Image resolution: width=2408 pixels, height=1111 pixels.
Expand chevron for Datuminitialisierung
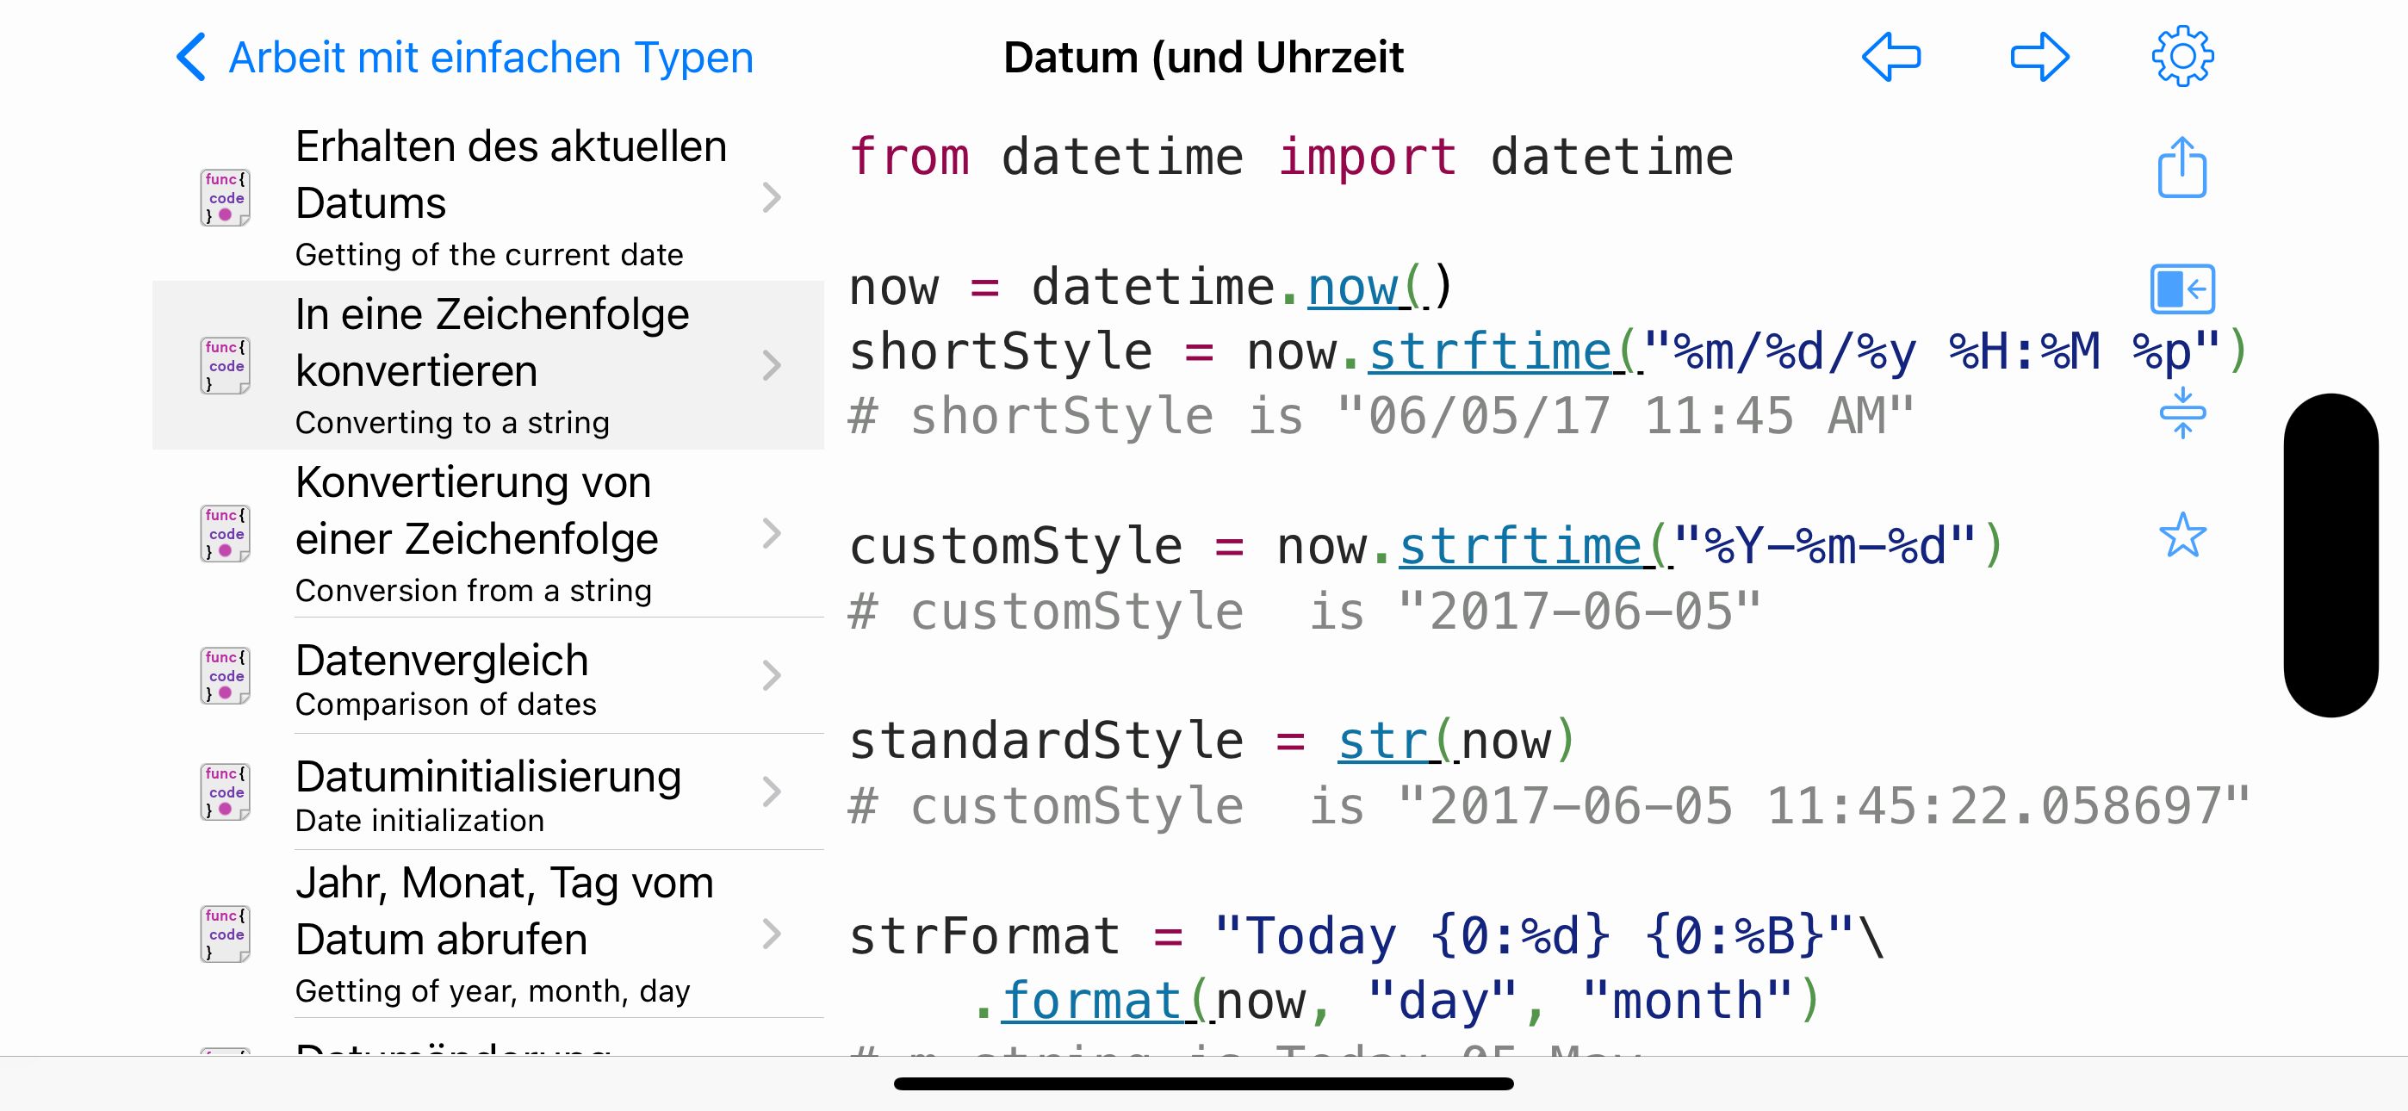(x=771, y=792)
